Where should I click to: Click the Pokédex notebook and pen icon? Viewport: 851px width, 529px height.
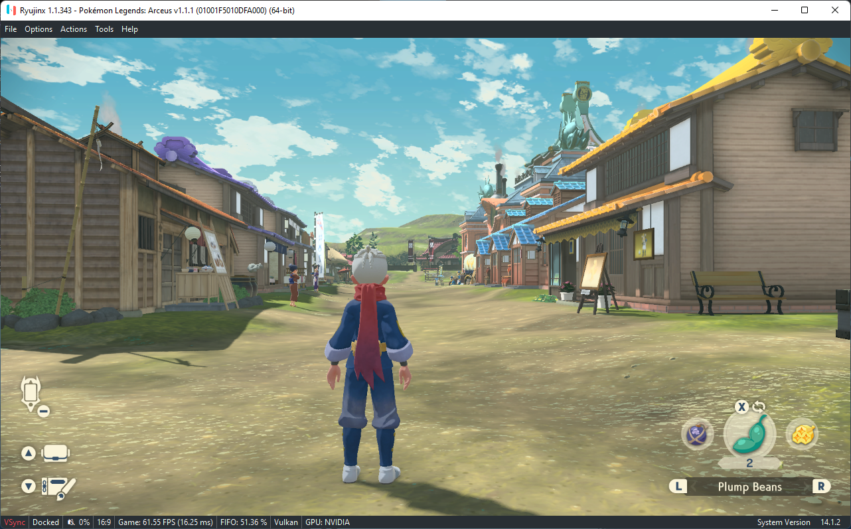pyautogui.click(x=59, y=488)
